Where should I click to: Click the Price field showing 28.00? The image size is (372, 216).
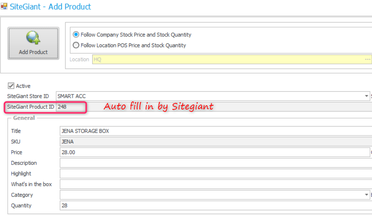215,152
